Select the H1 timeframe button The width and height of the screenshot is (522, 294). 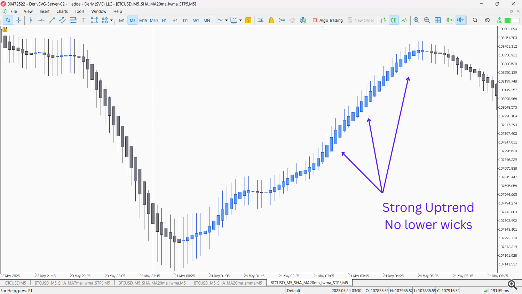coord(164,21)
